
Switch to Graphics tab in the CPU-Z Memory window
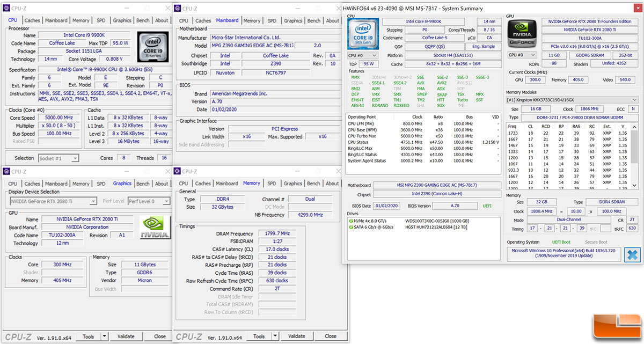tap(293, 184)
